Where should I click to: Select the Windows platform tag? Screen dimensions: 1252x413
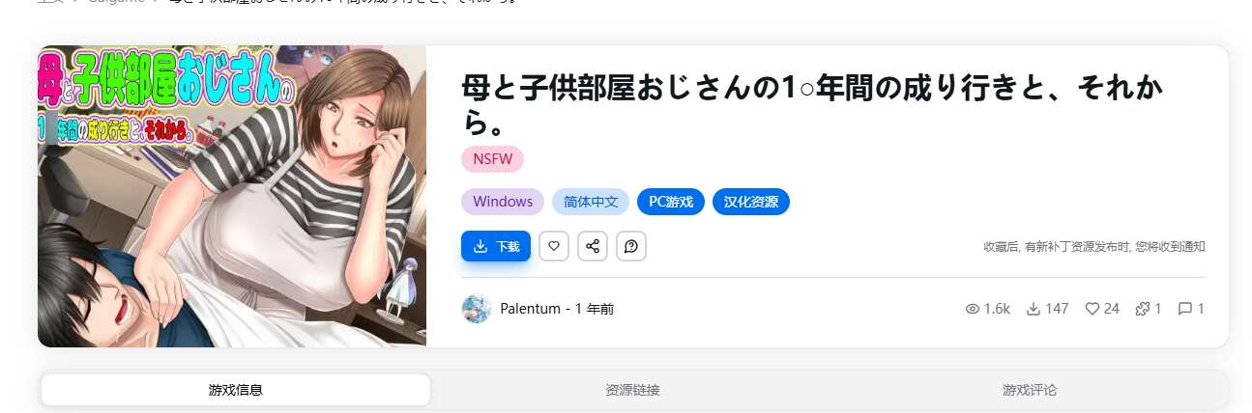coord(503,202)
